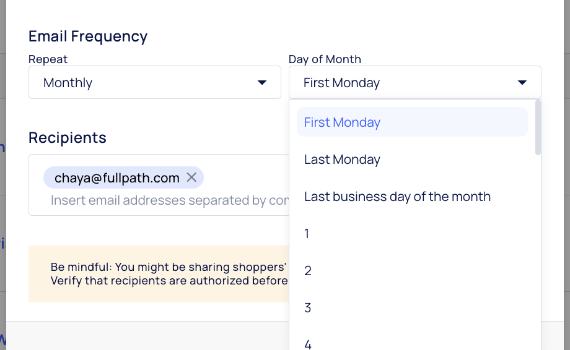Click the Recipients section heading
570x350 pixels.
(68, 137)
